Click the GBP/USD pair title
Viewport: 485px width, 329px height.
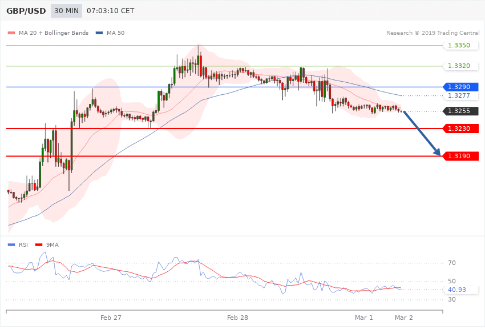(26, 11)
